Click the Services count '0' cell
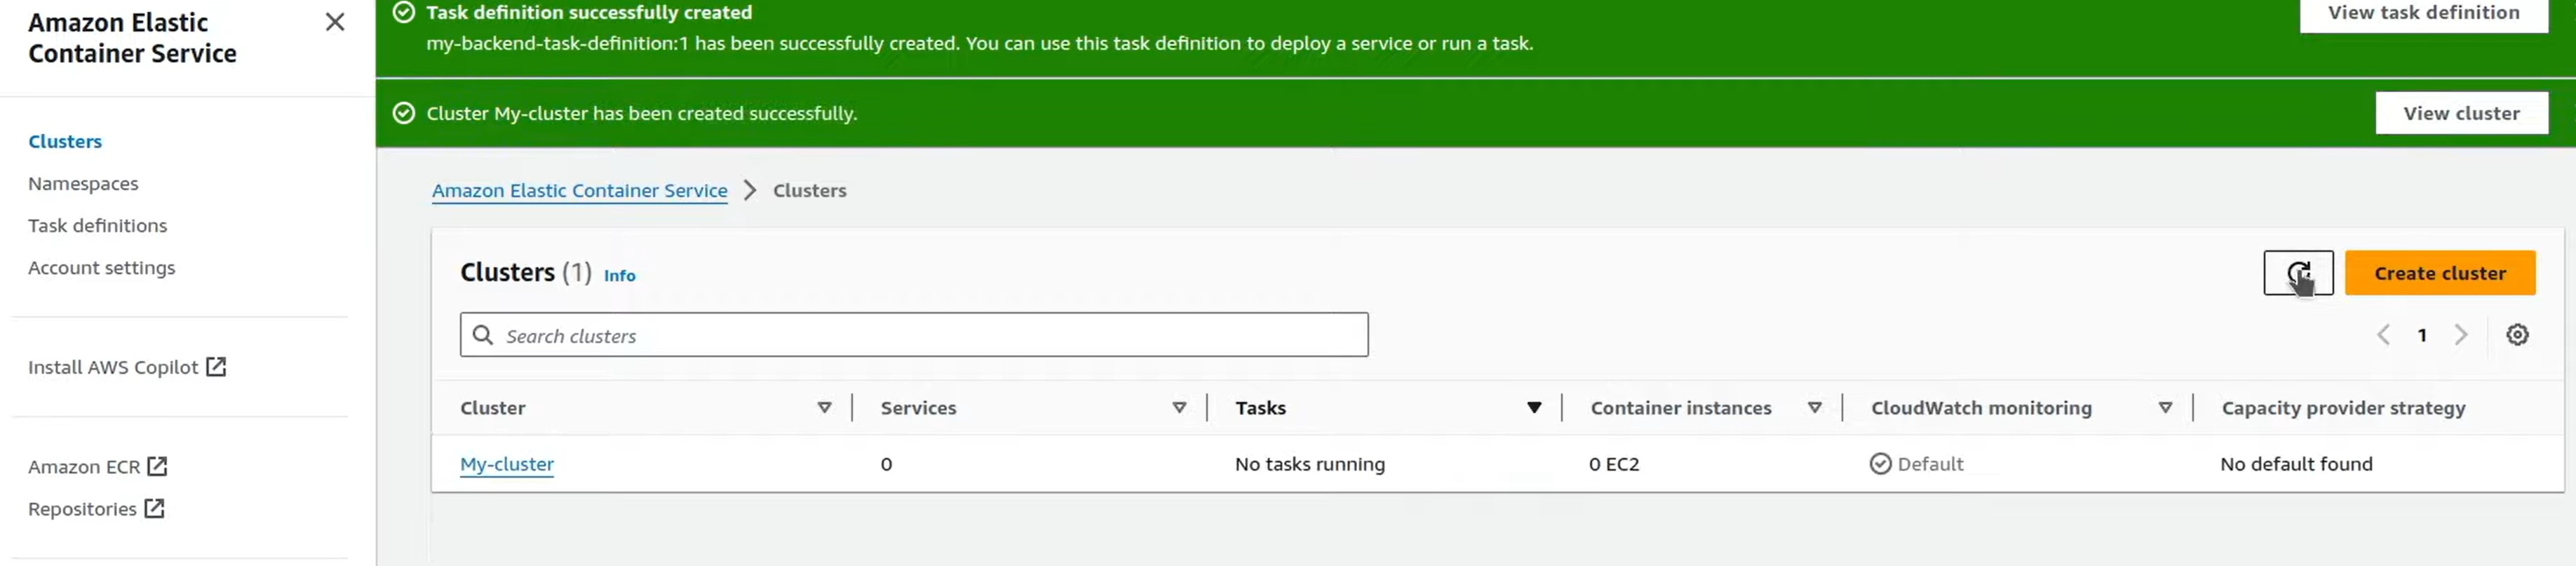 coord(886,464)
